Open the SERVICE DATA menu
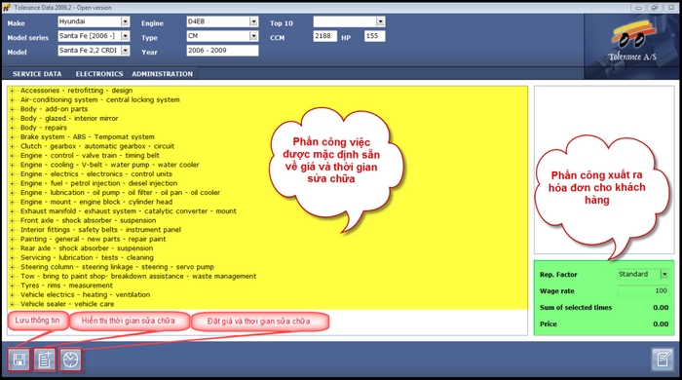This screenshot has width=682, height=380. (x=37, y=74)
